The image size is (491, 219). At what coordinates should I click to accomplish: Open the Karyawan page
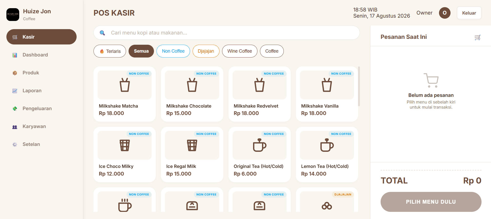[41, 126]
